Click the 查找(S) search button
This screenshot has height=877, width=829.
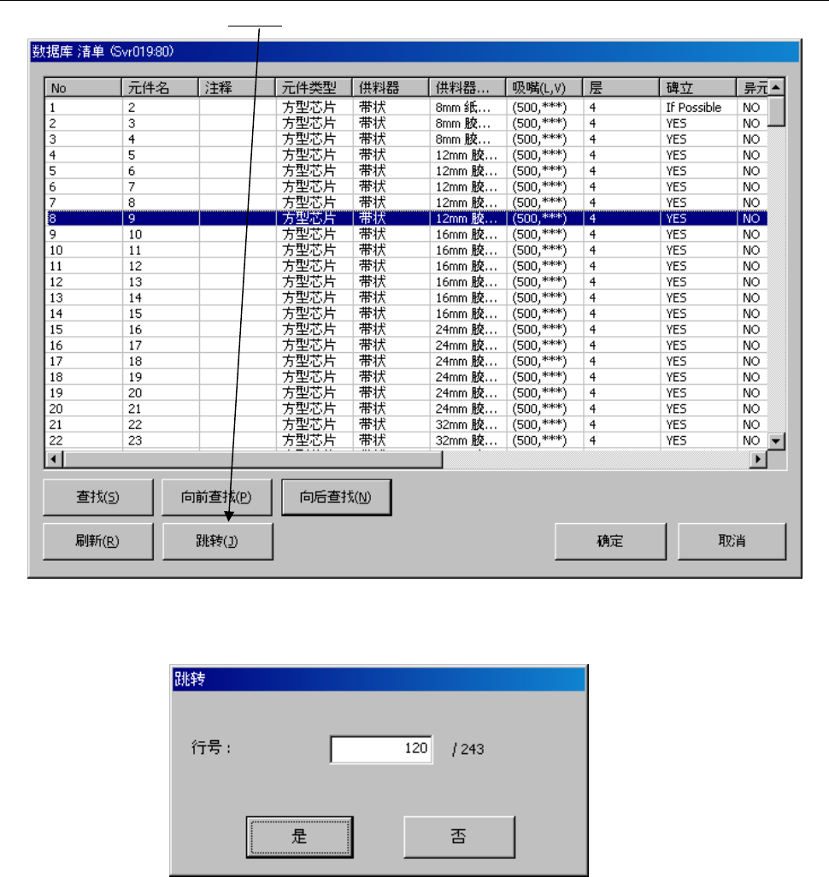(x=98, y=497)
